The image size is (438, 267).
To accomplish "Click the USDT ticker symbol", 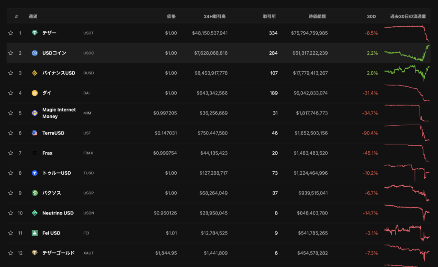I will coord(88,33).
